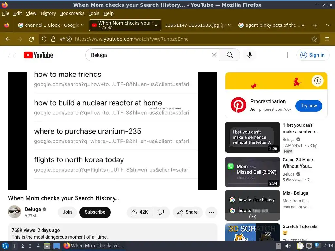Screen dimensions: 335x251
Task: Open the Edit menu
Action: click(18, 13)
